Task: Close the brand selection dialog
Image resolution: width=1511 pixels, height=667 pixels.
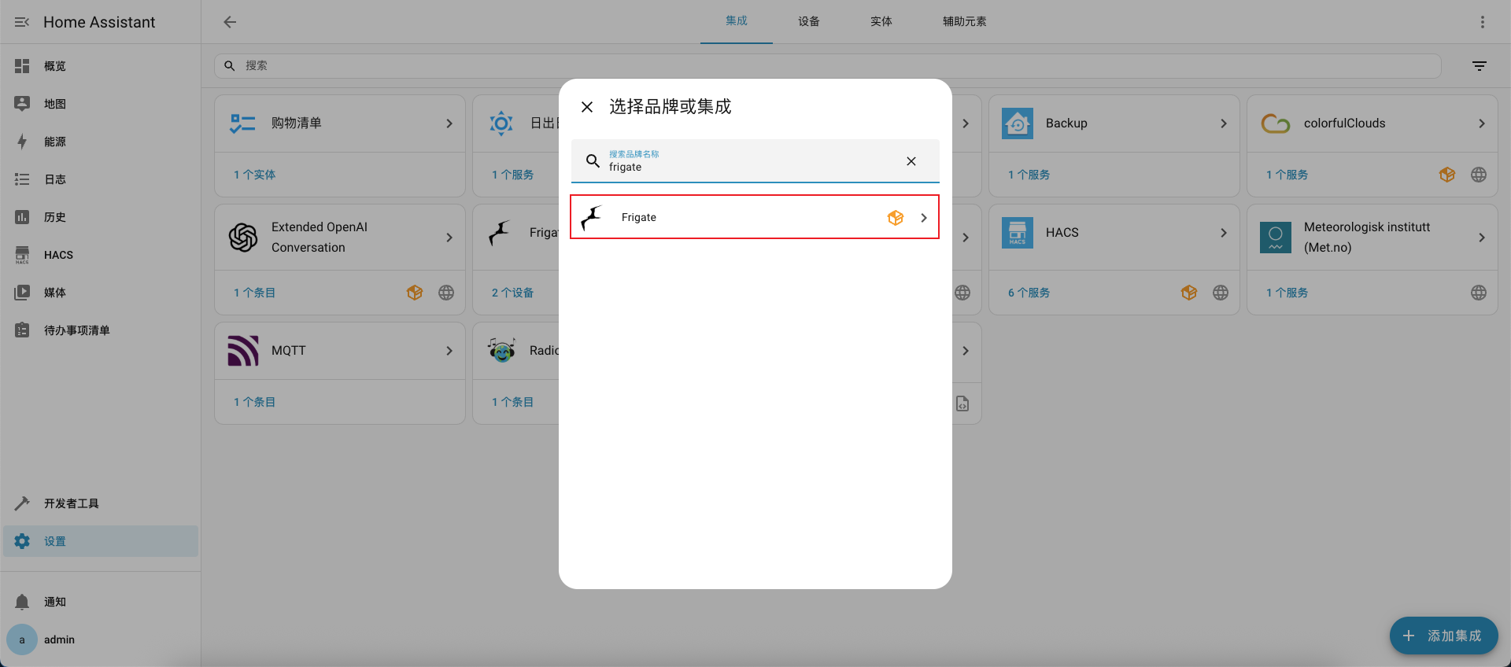Action: 587,107
